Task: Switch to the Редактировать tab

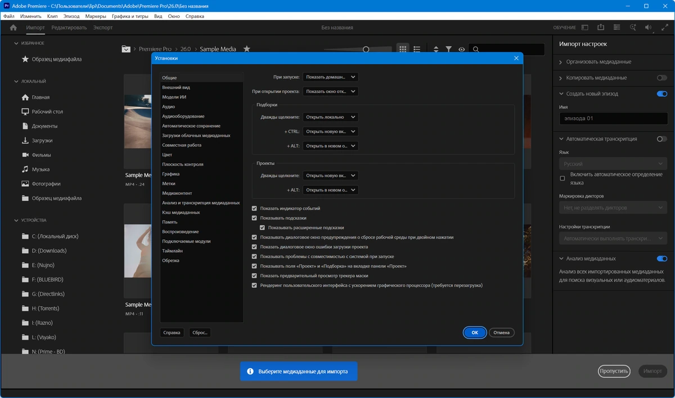Action: tap(69, 28)
